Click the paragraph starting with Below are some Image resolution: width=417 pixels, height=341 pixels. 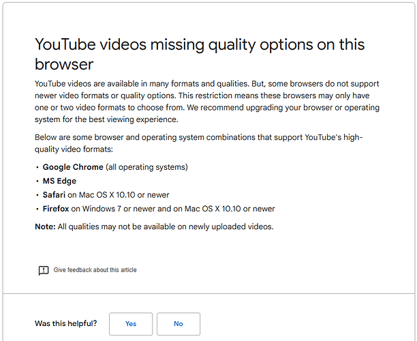click(x=198, y=143)
